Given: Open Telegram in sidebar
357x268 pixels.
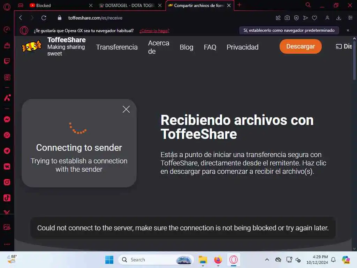Looking at the screenshot, I should (x=7, y=151).
